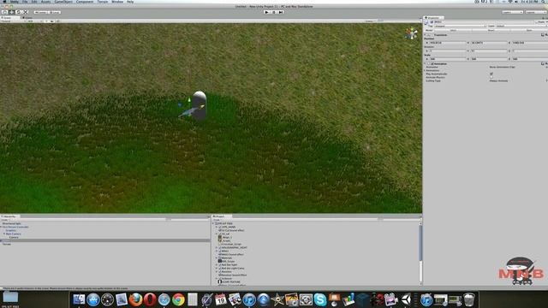Open the Window menu
This screenshot has height=308, width=548.
coord(117,2)
